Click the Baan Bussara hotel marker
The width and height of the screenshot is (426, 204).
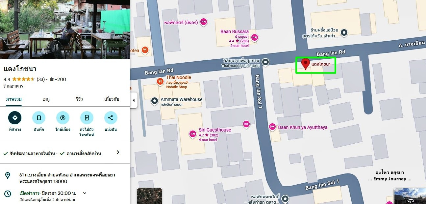tap(254, 38)
